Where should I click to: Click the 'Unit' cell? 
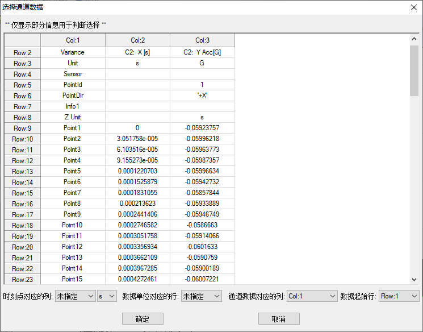[x=73, y=63]
